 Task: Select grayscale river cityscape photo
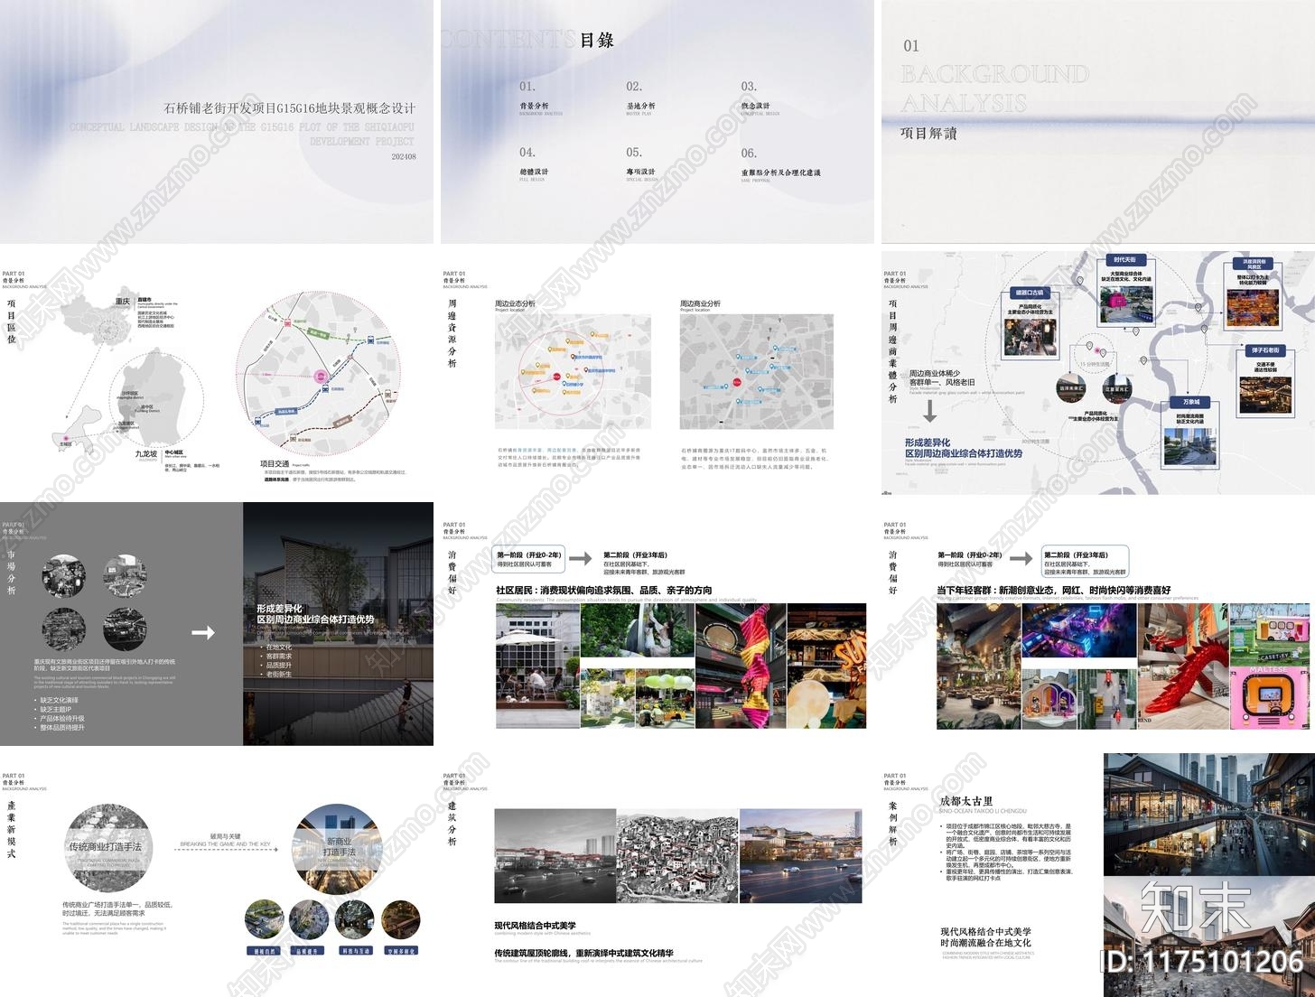[555, 855]
